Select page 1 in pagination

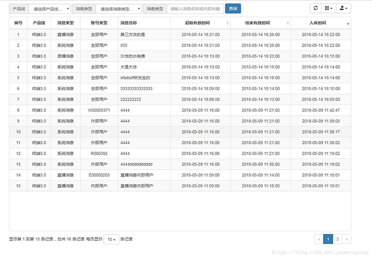coord(328,239)
